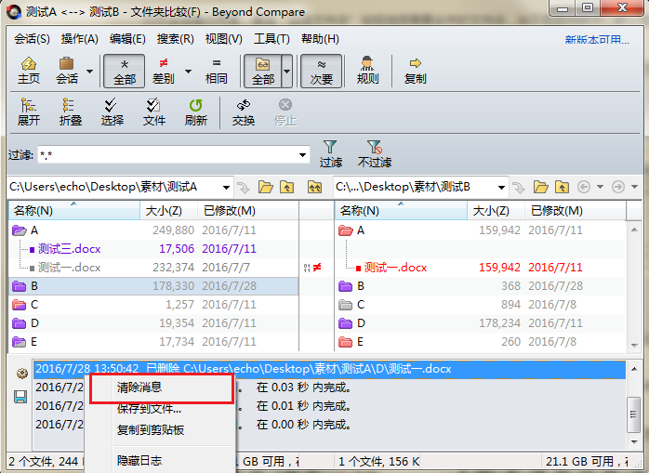Toggle the 全部 show-all asterisk button
This screenshot has height=473, width=649.
click(125, 72)
